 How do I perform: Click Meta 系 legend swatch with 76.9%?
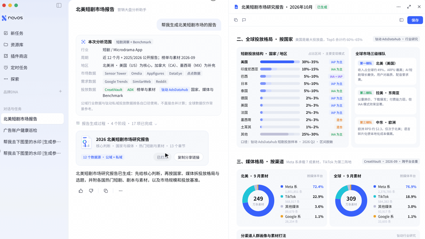375,187
